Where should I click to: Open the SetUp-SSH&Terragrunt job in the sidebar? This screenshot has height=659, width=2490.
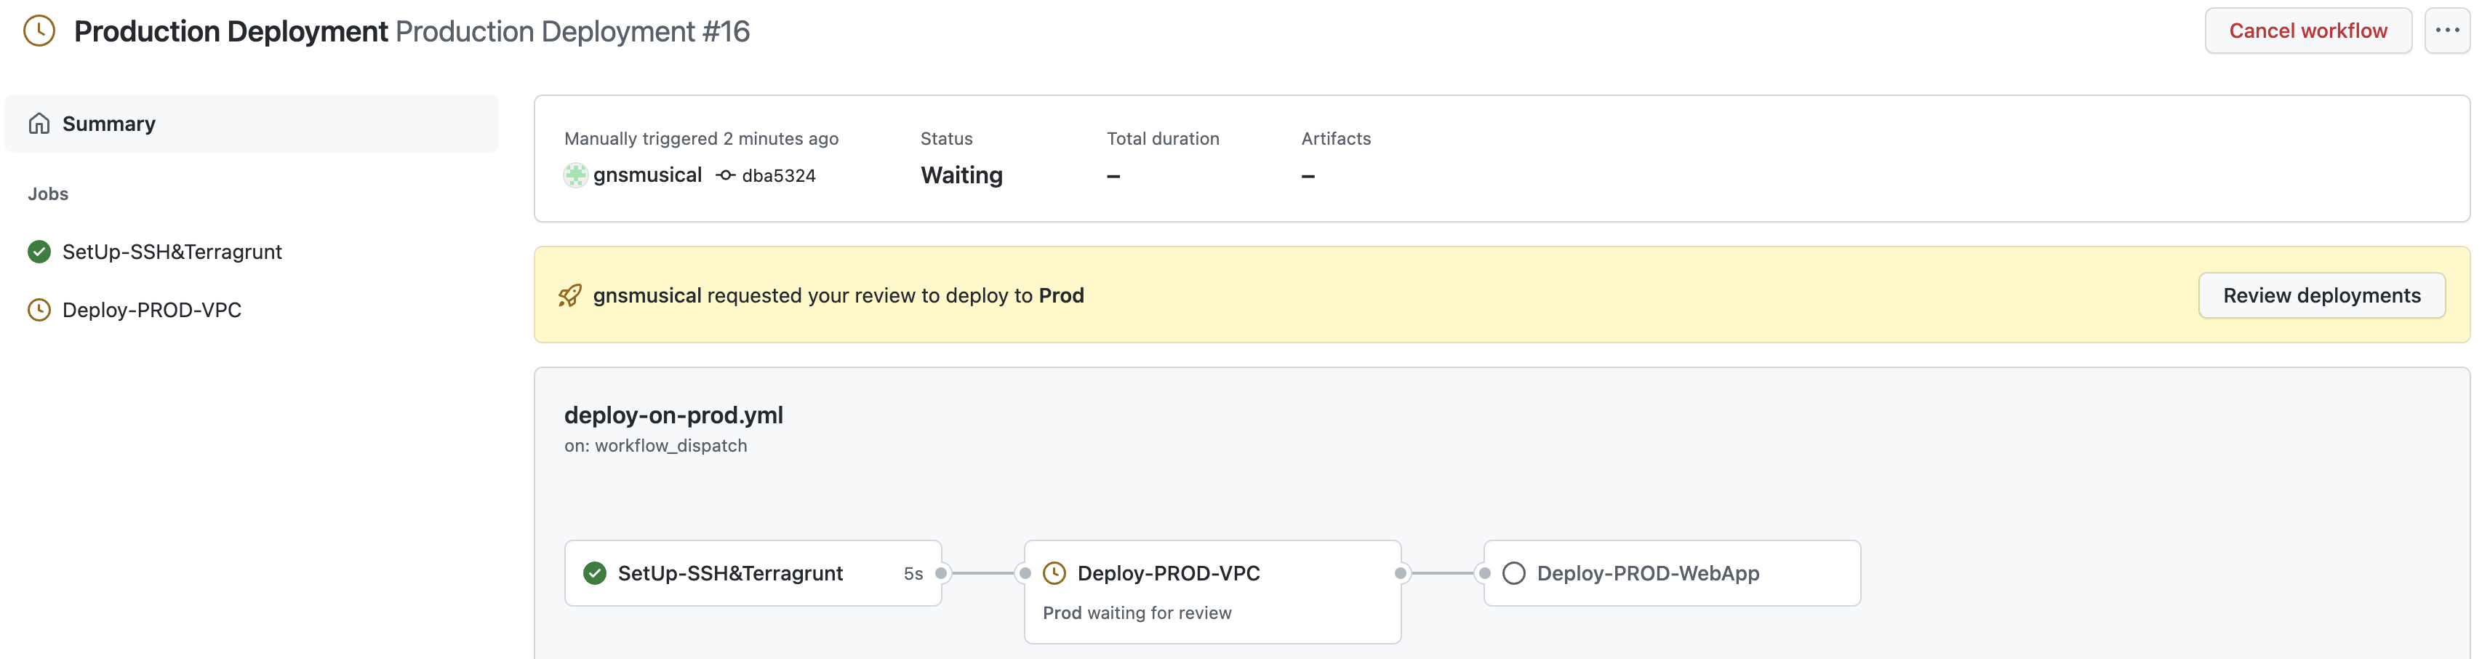(172, 252)
